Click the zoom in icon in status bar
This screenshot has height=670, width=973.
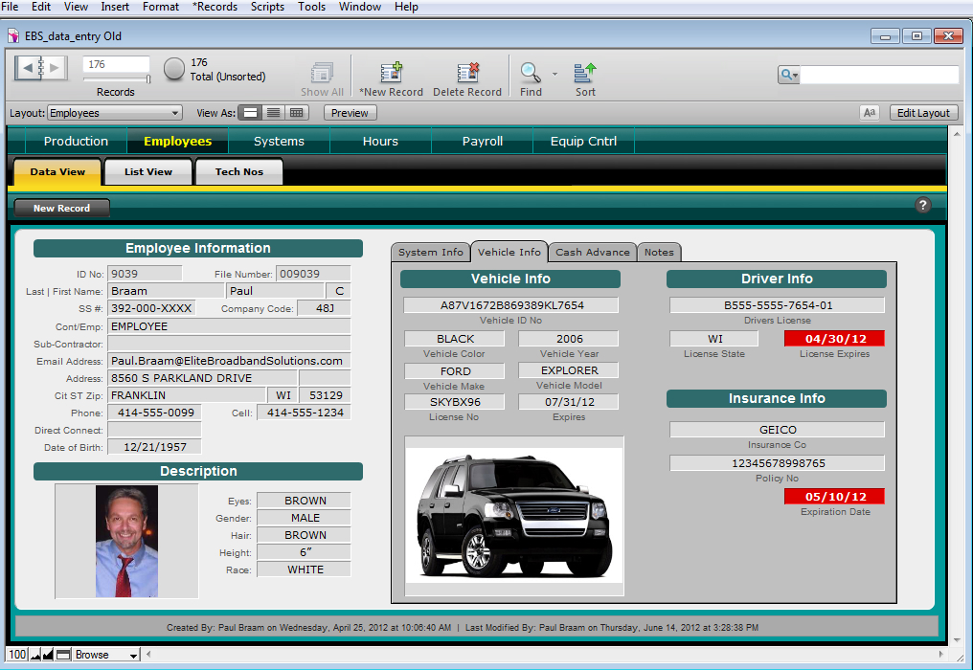point(47,655)
